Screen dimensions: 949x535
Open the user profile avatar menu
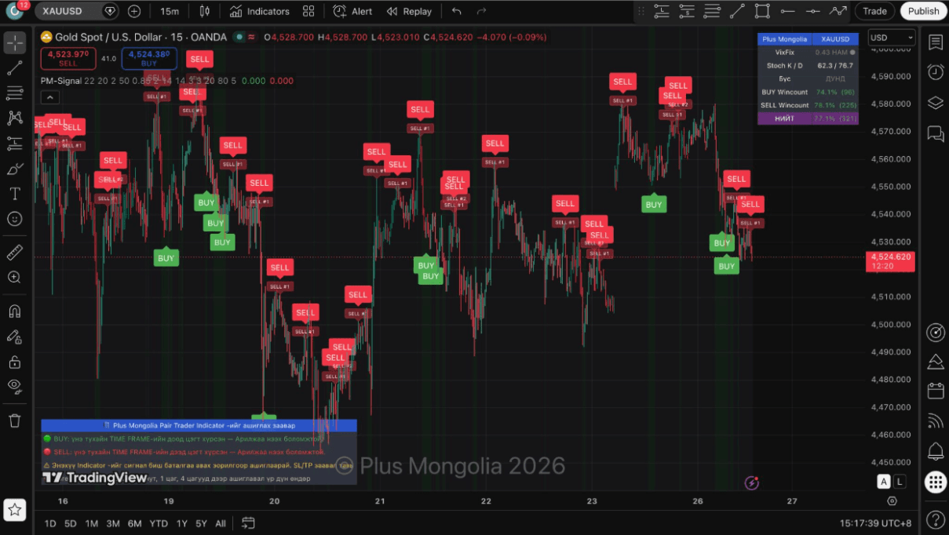14,11
